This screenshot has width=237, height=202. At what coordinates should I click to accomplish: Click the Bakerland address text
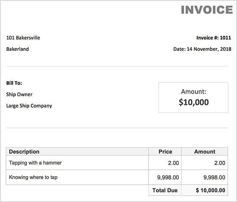(x=17, y=49)
